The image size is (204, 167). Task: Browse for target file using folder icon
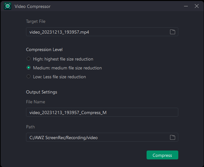point(173,32)
